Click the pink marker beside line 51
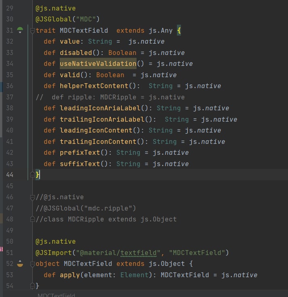The height and width of the screenshot is (297, 288). [1, 249]
